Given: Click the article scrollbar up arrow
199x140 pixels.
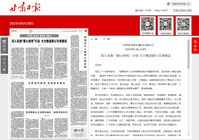Looking at the screenshot, I should pos(188,39).
